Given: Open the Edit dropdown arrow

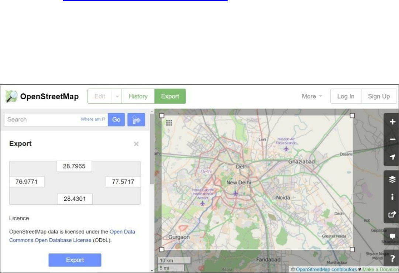Looking at the screenshot, I should click(x=117, y=96).
